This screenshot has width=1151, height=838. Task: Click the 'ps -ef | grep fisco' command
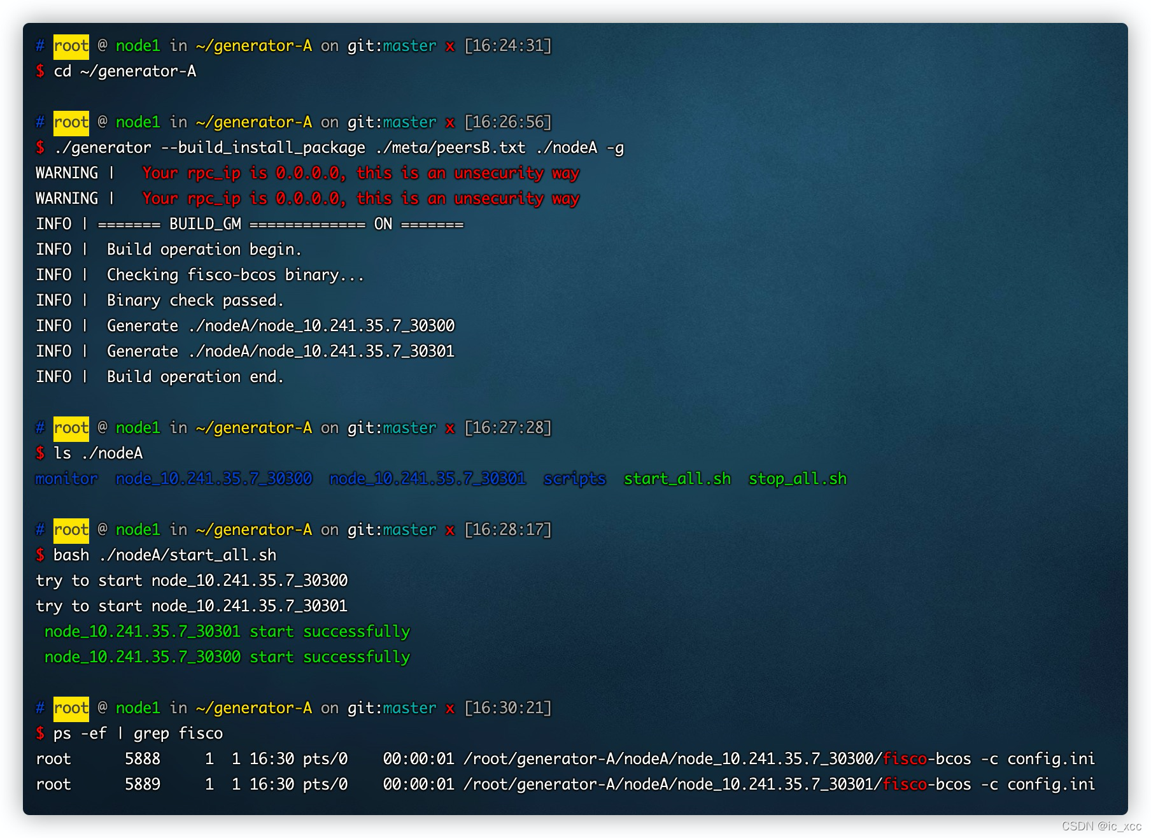click(138, 734)
